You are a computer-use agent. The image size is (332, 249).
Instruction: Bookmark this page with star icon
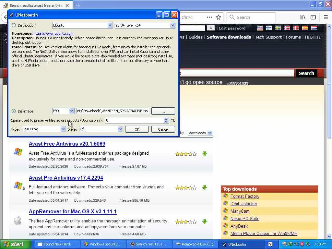point(219,17)
